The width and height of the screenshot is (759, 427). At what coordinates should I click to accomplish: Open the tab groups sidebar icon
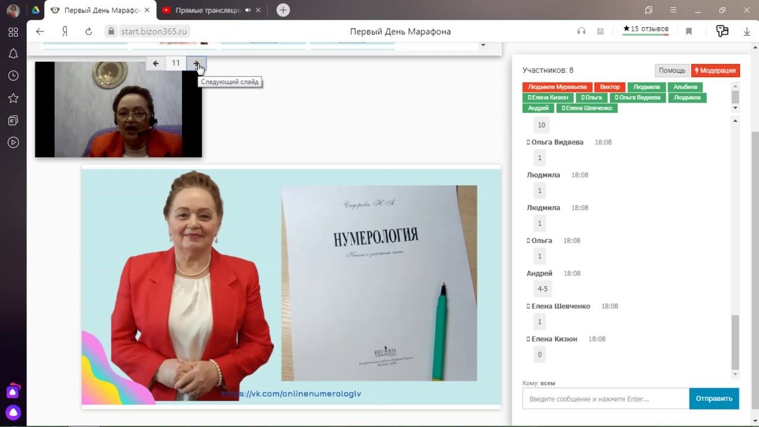coord(13,32)
